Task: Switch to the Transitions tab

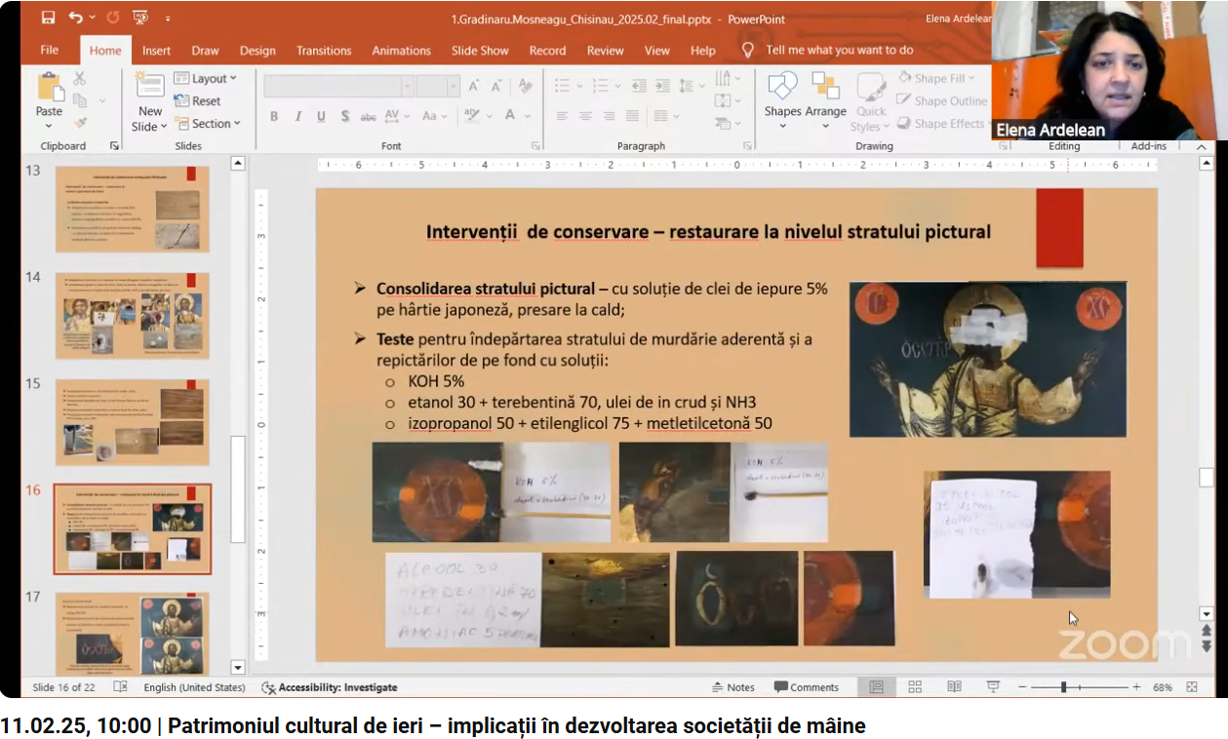Action: pyautogui.click(x=324, y=50)
